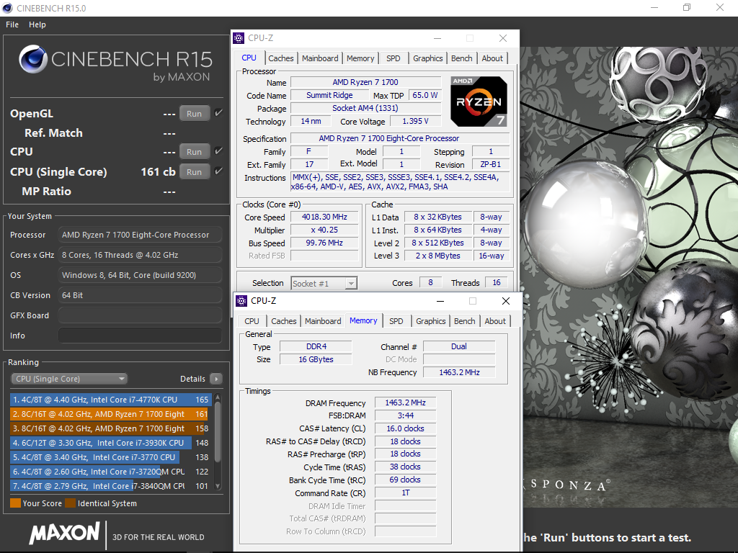
Task: Switch to Caches tab in upper CPU-Z
Action: [x=280, y=58]
